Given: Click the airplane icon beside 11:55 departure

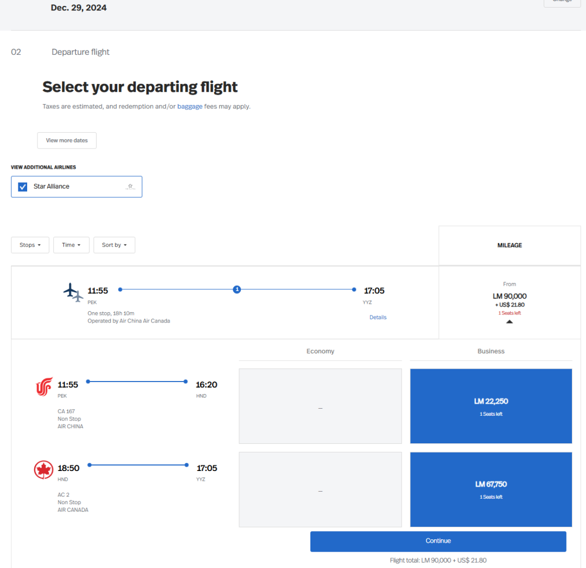Looking at the screenshot, I should pos(73,292).
